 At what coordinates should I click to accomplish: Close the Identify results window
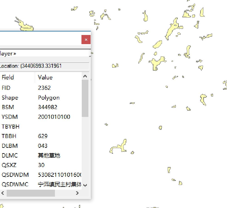86,40
